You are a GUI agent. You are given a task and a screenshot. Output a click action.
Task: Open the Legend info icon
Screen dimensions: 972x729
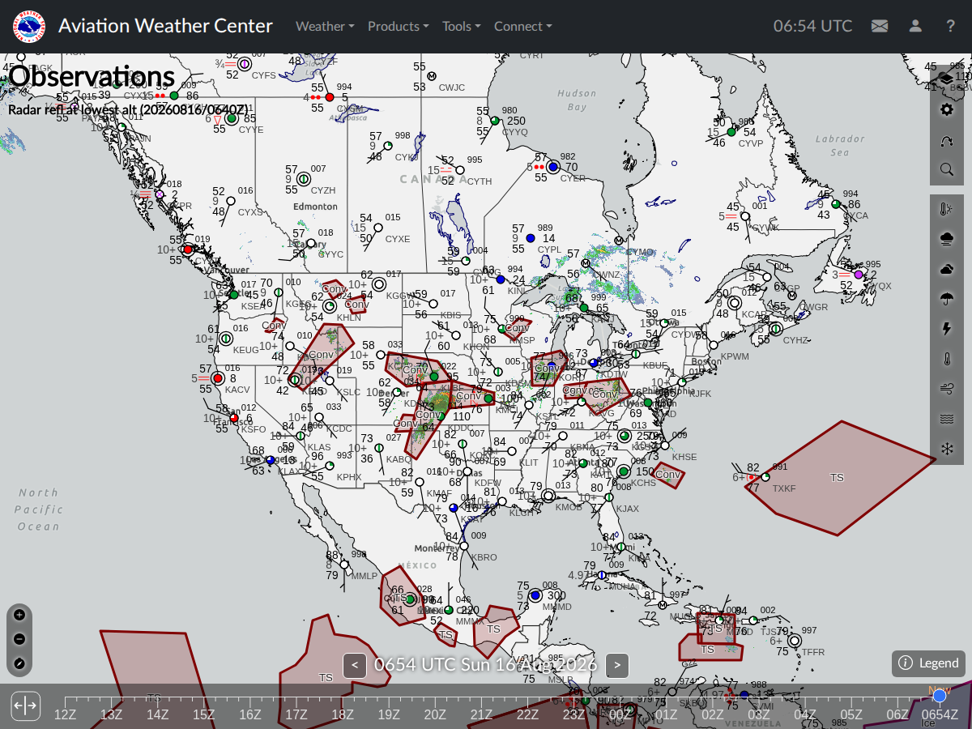pyautogui.click(x=906, y=663)
